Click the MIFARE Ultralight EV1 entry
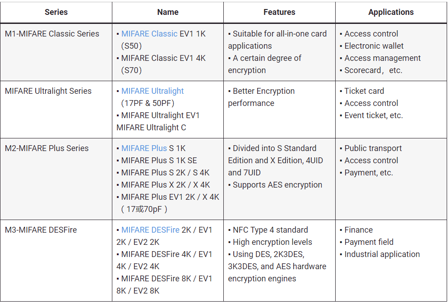This screenshot has height=303, width=448. tap(160, 115)
